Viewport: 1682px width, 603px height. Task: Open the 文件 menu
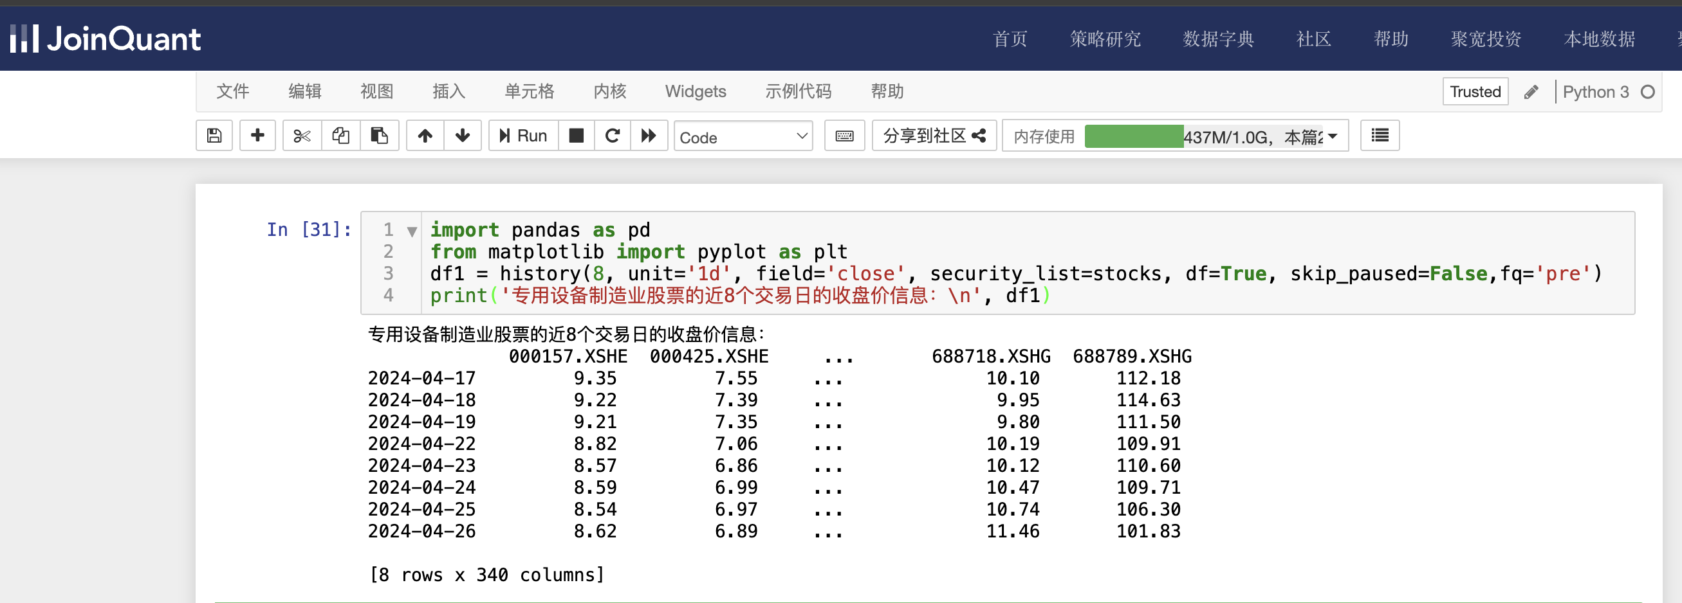click(232, 91)
